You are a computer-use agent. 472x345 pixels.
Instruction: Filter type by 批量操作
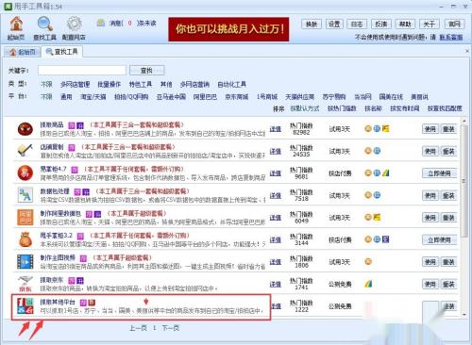click(x=109, y=84)
